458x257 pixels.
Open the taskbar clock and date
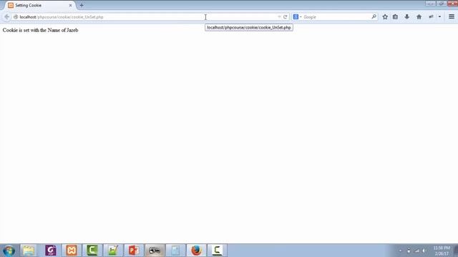(x=442, y=251)
